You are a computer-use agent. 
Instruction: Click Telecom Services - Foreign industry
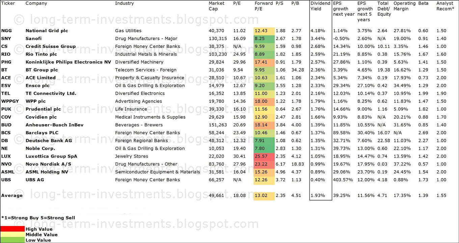pos(146,70)
